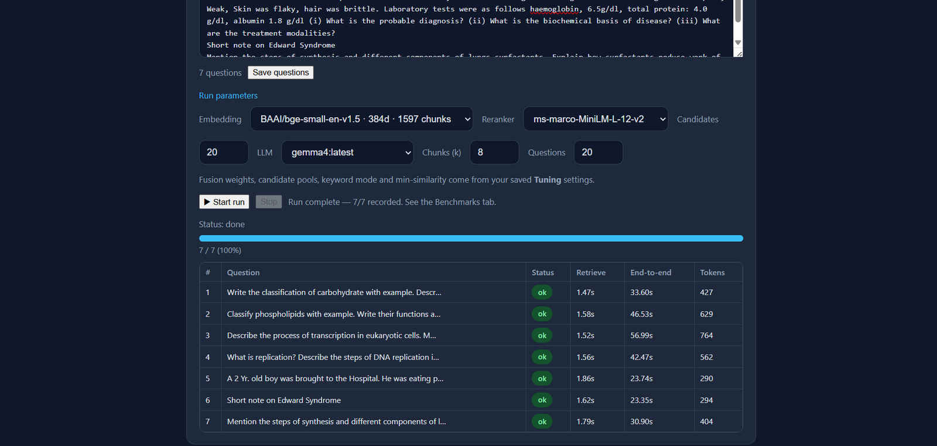This screenshot has width=937, height=446.
Task: Open the Run parameters link
Action: tap(228, 95)
